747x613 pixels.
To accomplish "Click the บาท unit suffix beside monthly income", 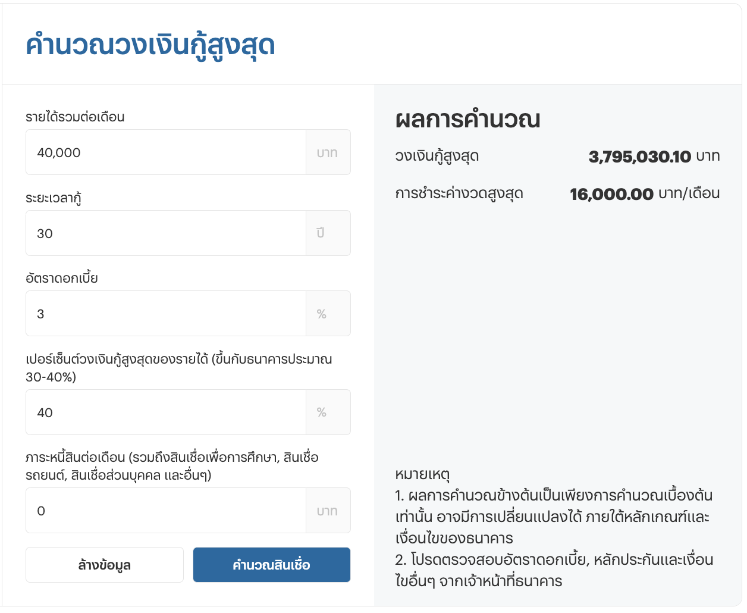I will click(328, 152).
